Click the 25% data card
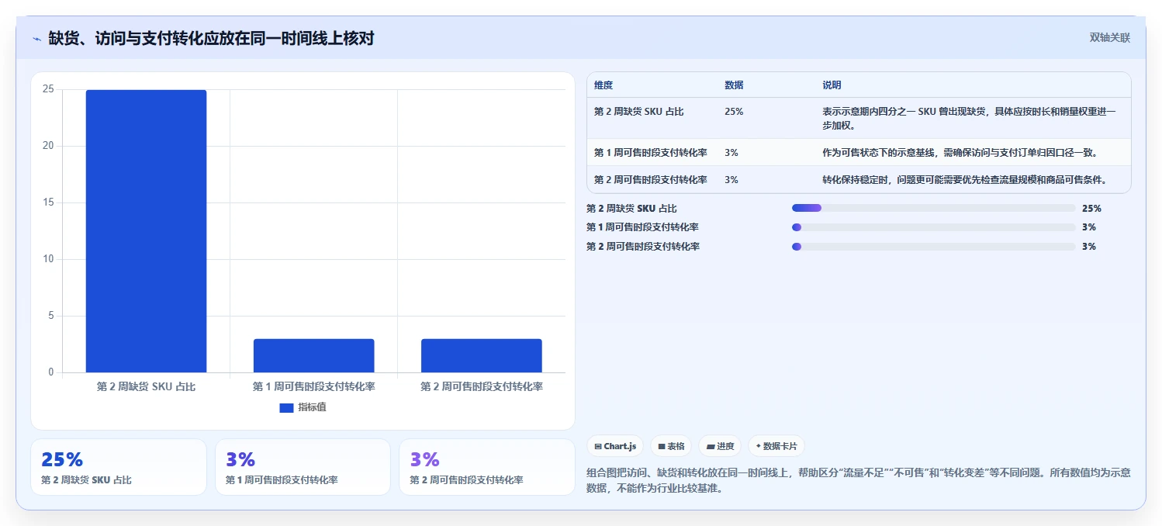The width and height of the screenshot is (1162, 526). click(x=119, y=467)
